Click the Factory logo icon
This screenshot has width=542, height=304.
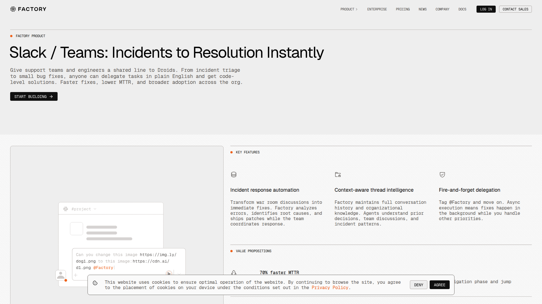click(13, 9)
